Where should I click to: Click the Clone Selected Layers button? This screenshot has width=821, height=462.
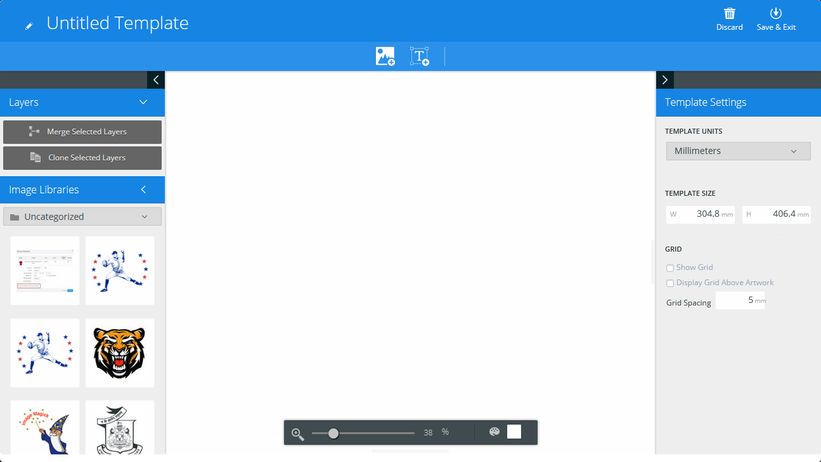click(82, 158)
